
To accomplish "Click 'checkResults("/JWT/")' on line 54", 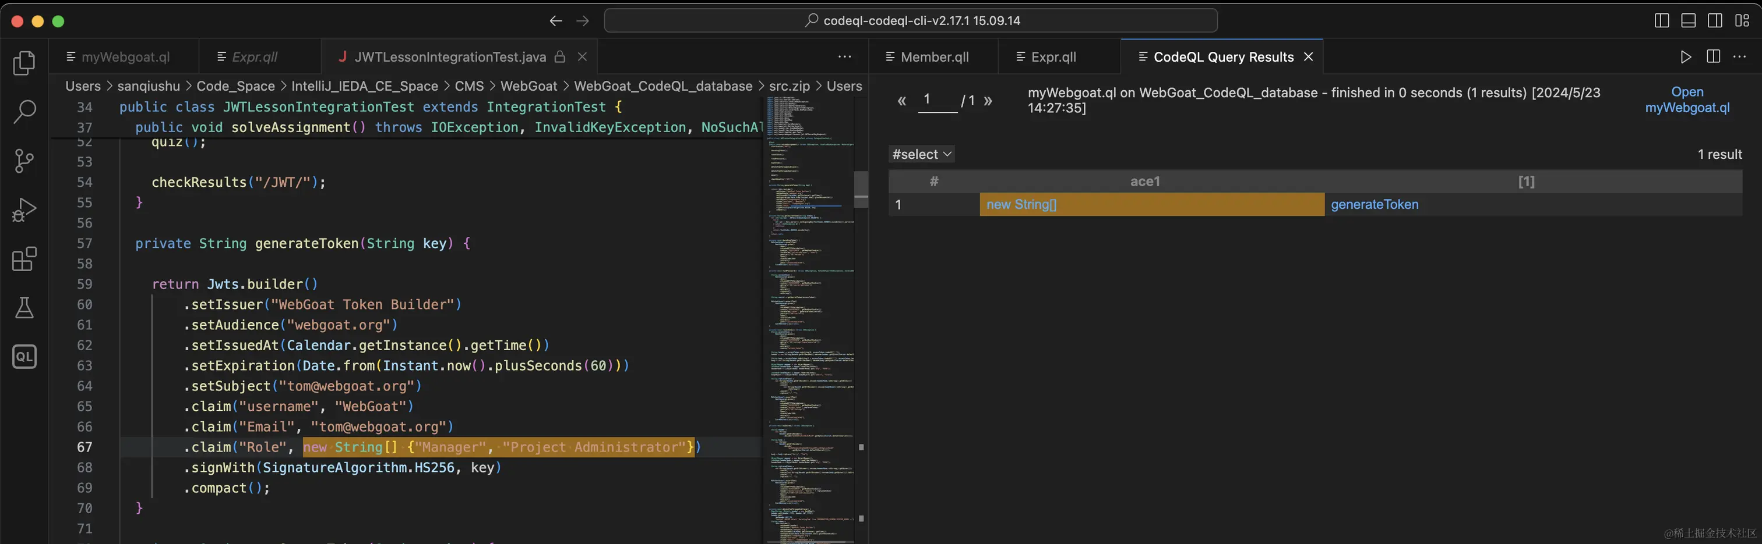I will (x=238, y=183).
